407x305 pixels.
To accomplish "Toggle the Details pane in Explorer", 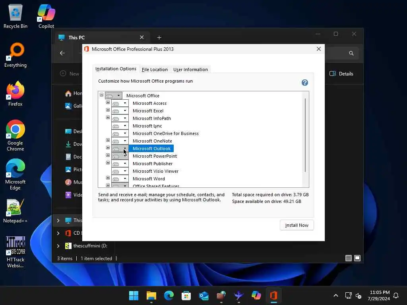I will [x=341, y=73].
